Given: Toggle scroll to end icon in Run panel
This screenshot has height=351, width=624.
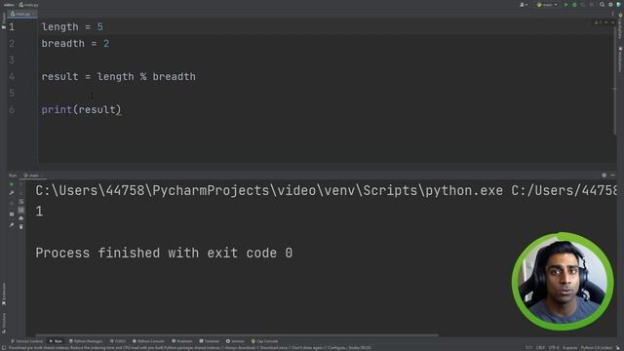Looking at the screenshot, I should pyautogui.click(x=21, y=210).
